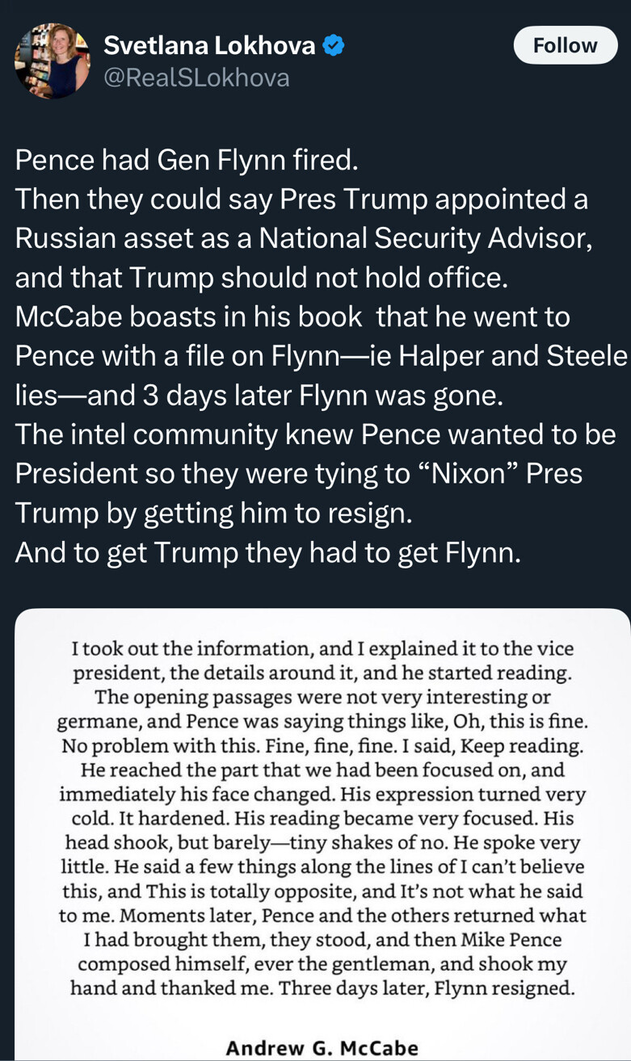
Task: Click the 'Andrew G. McCabe' attribution in the image
Action: pos(322,1048)
